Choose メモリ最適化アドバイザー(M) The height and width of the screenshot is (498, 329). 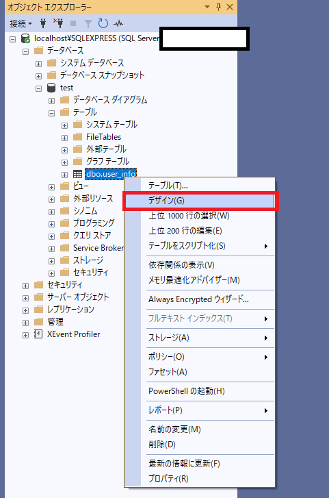pos(200,280)
